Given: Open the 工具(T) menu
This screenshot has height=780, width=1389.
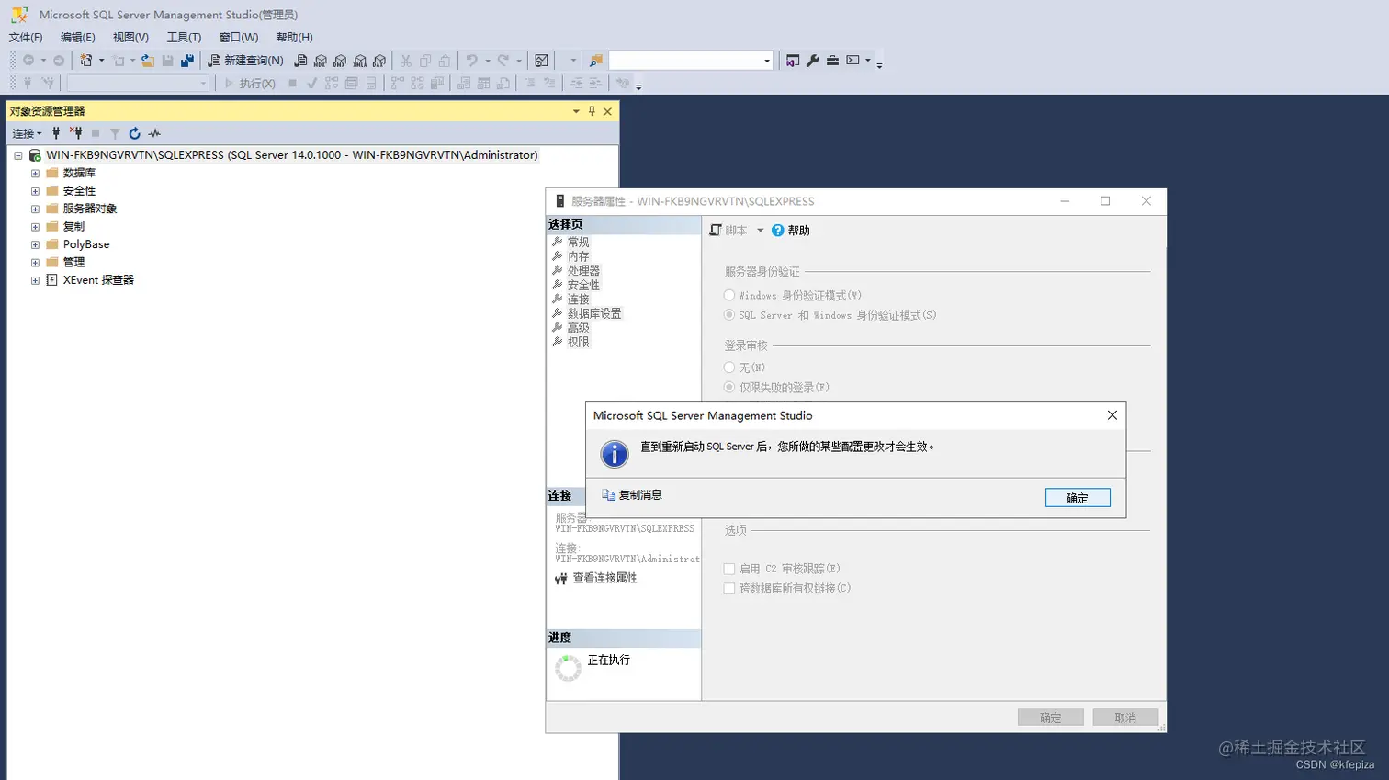Looking at the screenshot, I should click(184, 38).
